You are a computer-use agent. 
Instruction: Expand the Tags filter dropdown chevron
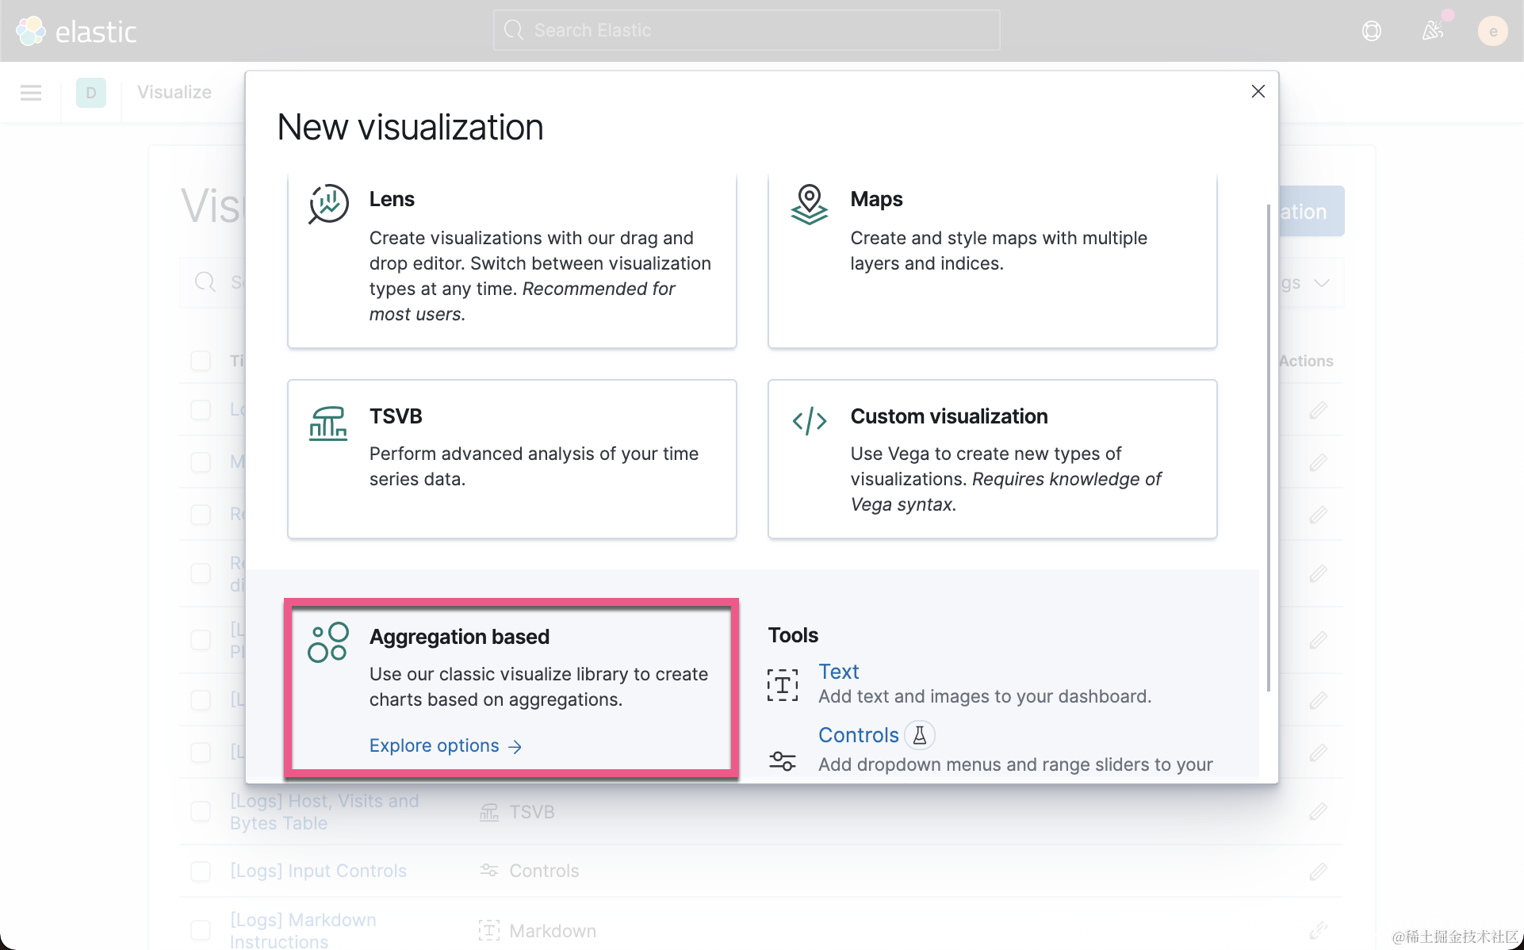point(1321,283)
